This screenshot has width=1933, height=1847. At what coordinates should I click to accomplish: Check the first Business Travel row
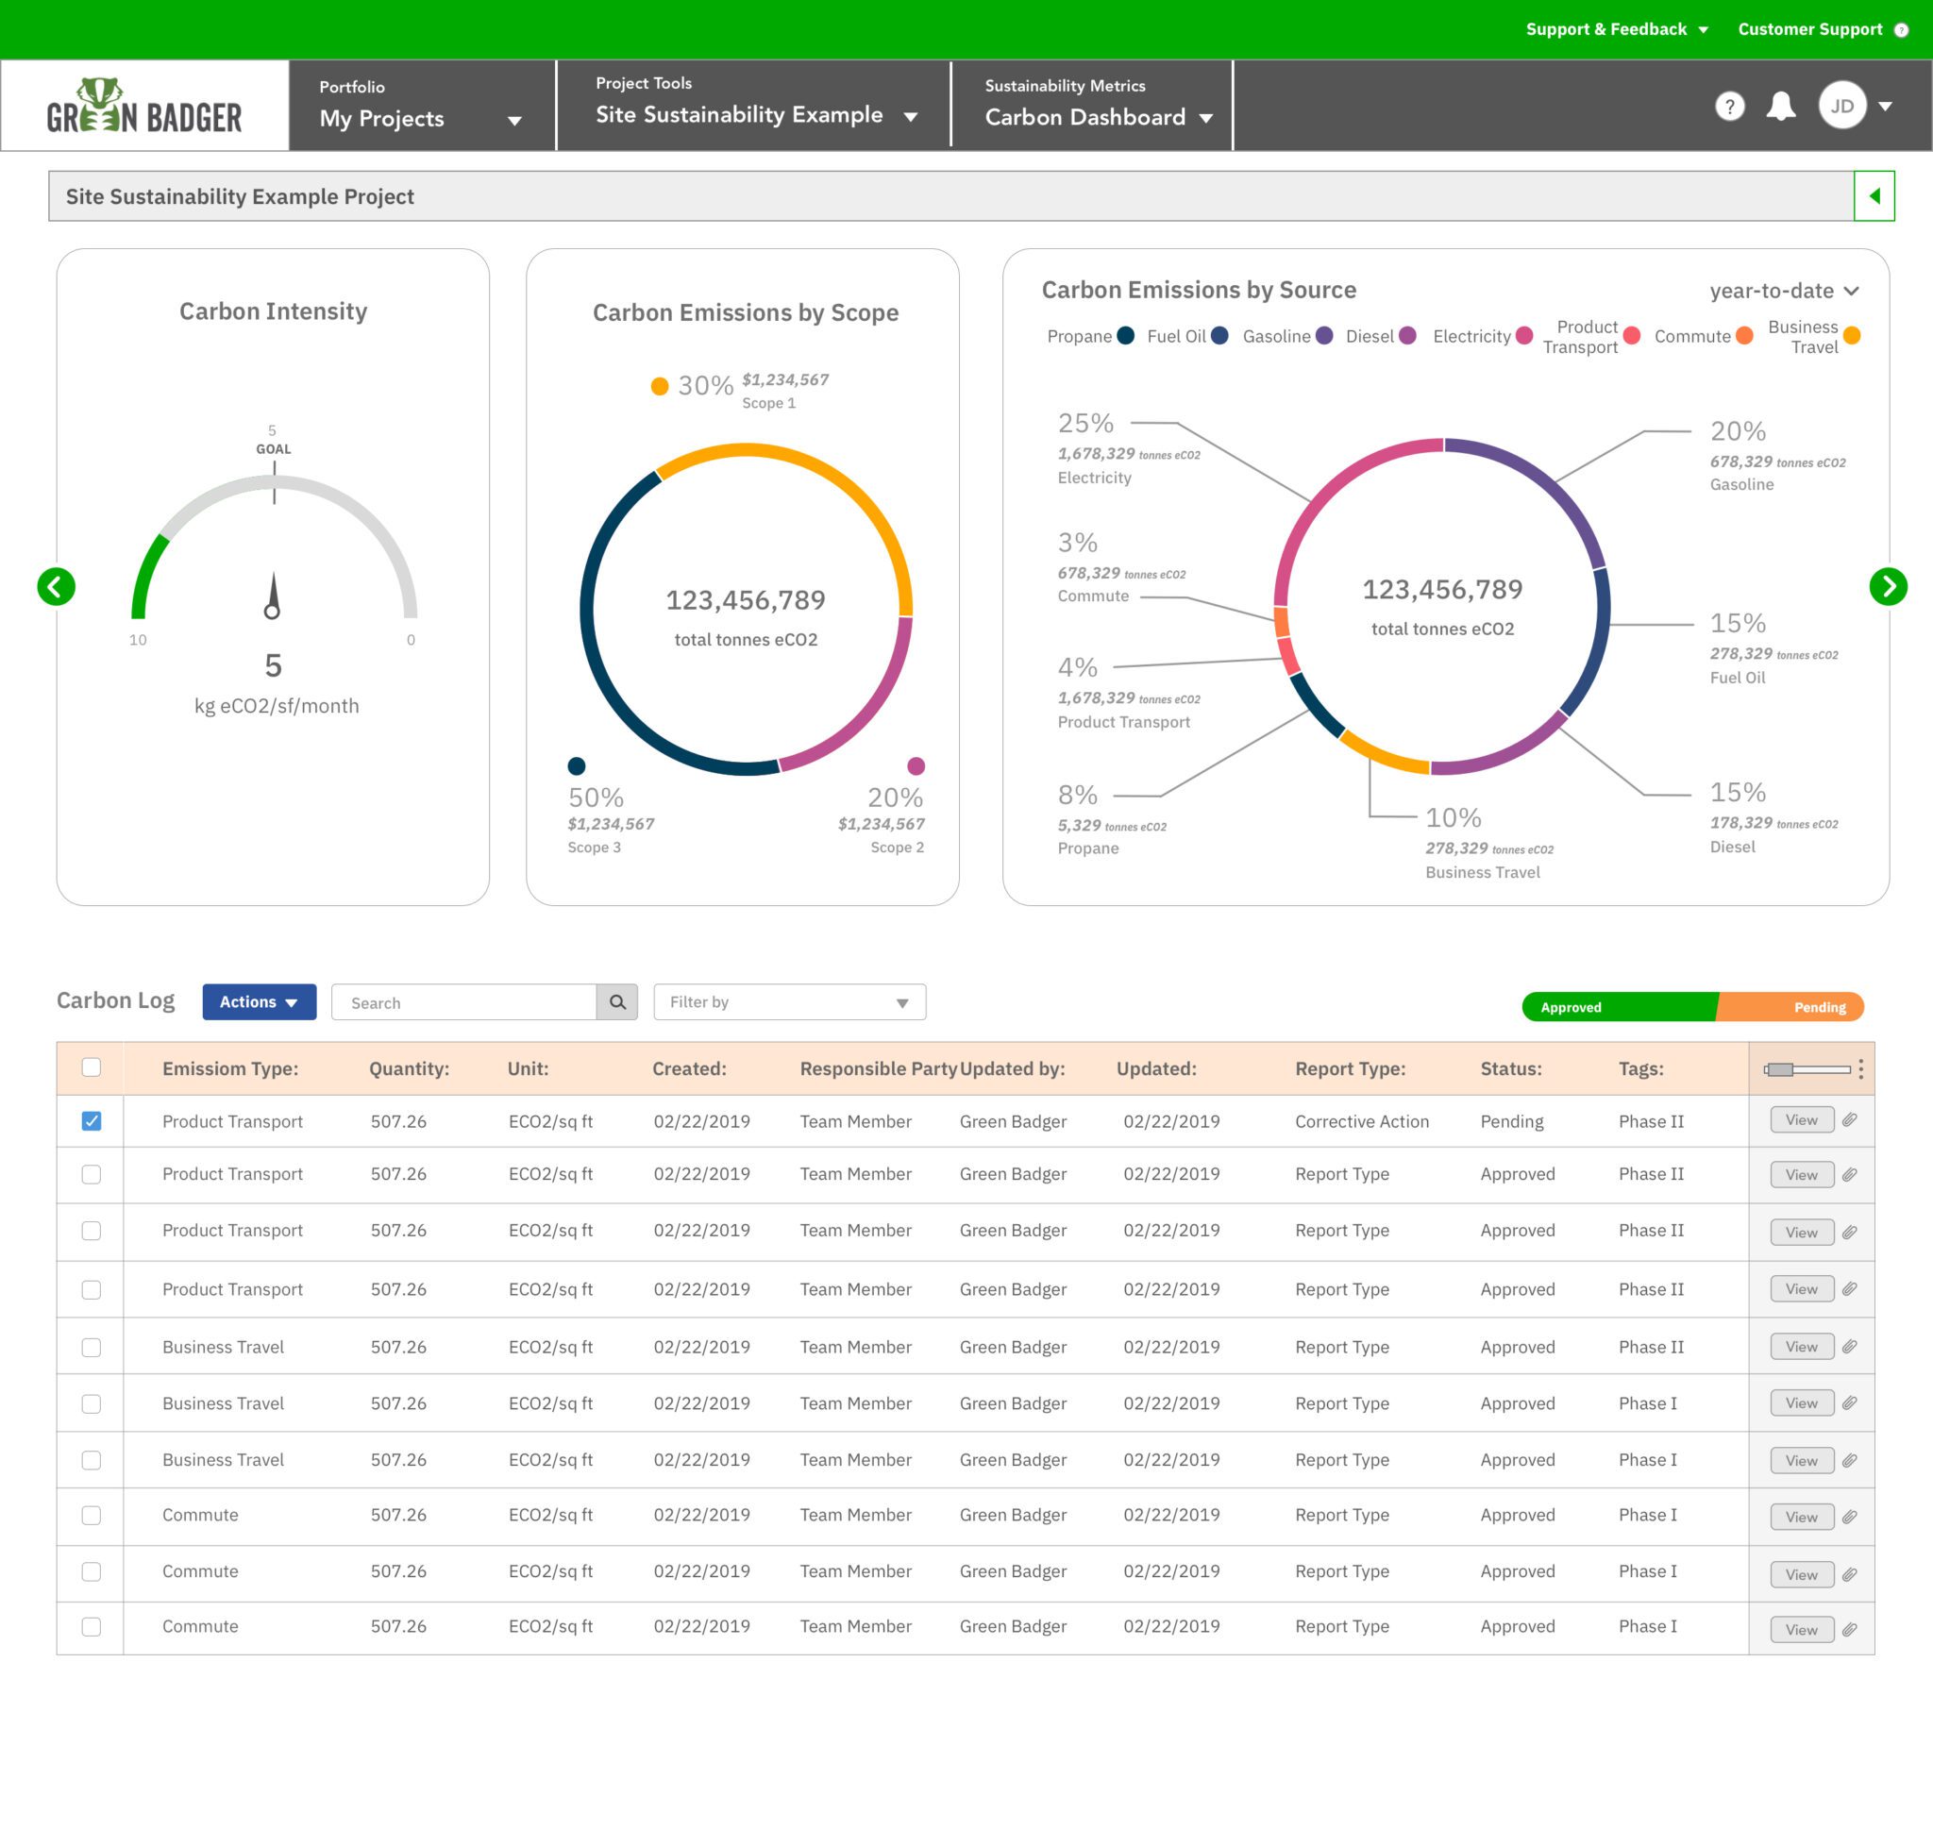click(x=92, y=1347)
